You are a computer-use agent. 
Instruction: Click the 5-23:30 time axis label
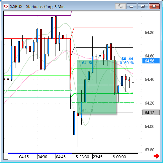pyautogui.click(x=82, y=157)
